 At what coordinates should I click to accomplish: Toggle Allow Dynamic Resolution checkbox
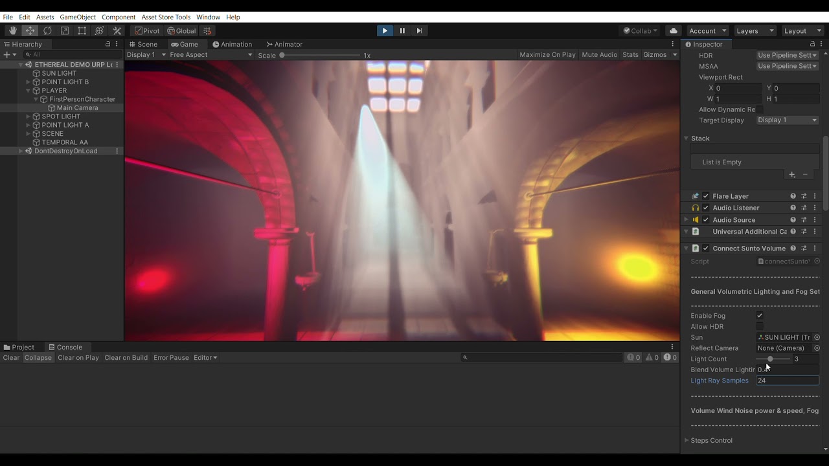coord(760,109)
